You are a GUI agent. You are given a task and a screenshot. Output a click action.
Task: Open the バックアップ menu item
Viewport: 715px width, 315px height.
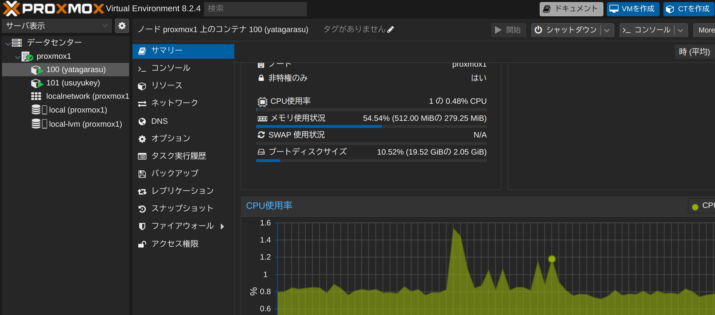point(183,173)
